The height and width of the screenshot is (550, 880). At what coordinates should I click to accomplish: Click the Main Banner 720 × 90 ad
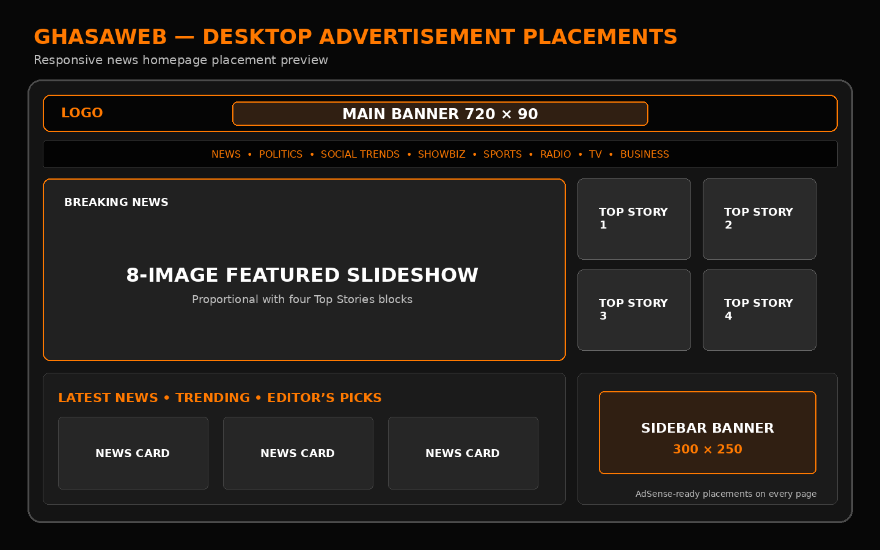[x=440, y=114]
